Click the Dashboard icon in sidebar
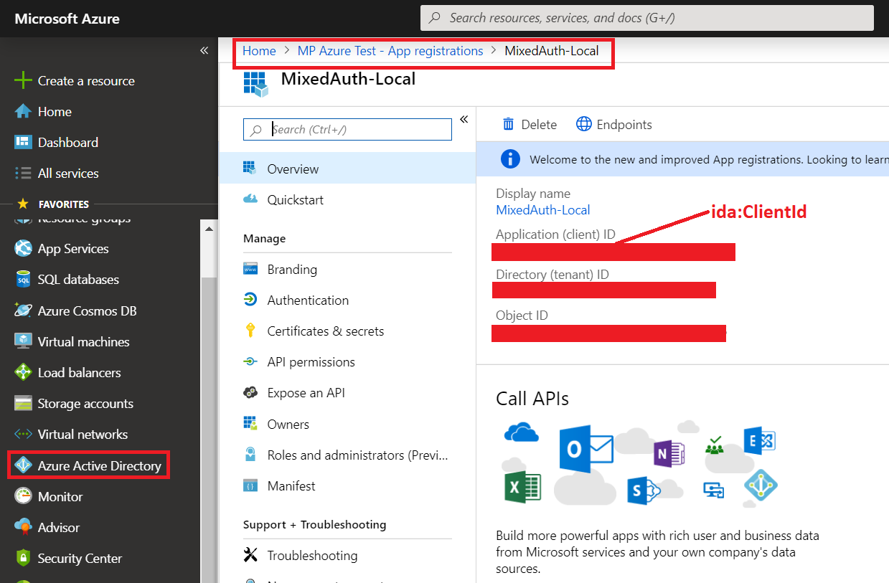This screenshot has width=889, height=583. 23,142
